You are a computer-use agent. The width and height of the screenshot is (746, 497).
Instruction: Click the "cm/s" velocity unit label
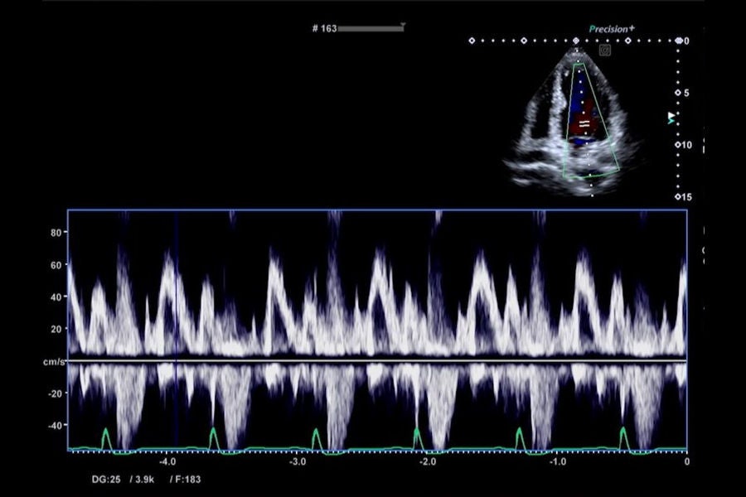pos(54,362)
